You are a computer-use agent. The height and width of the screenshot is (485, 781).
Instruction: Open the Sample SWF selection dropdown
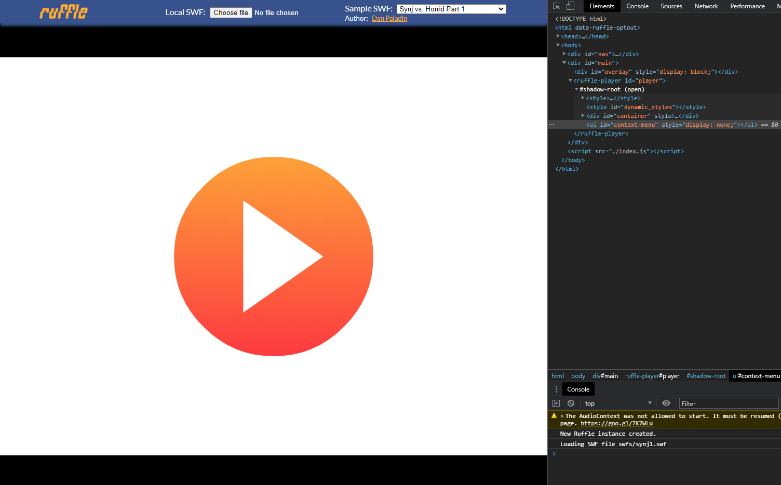451,8
